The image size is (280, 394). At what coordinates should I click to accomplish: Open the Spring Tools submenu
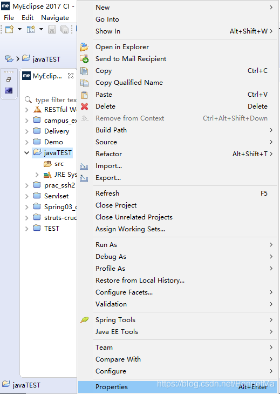click(177, 320)
